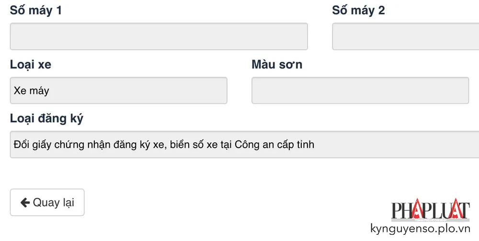The height and width of the screenshot is (241, 479).
Task: Click the words "Công an cấp tỉnh"
Action: pos(274,144)
